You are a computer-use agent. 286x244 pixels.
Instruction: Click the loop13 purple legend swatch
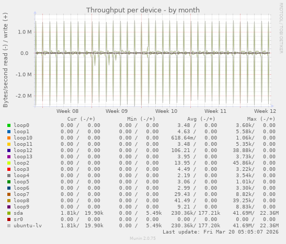point(9,157)
